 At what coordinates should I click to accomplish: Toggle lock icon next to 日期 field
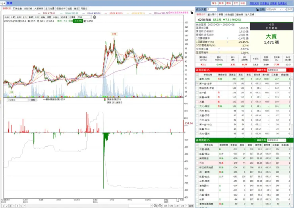tap(257, 9)
